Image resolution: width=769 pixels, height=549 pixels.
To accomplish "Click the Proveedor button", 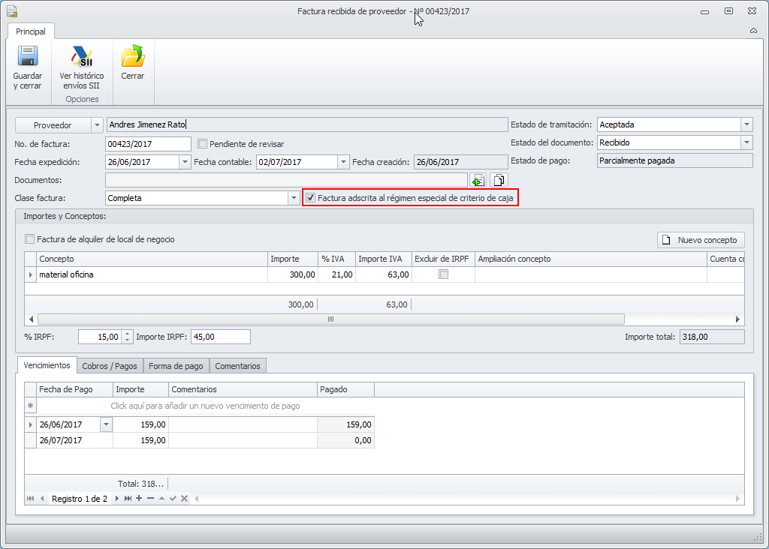I will pos(53,125).
